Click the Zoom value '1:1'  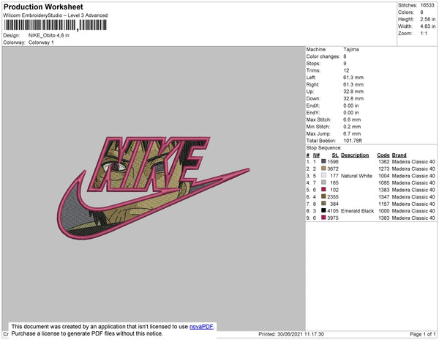[424, 34]
